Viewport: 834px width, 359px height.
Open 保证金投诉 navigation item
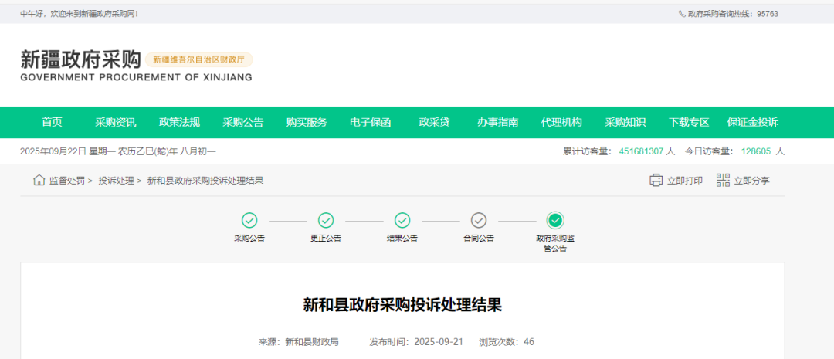click(x=753, y=122)
